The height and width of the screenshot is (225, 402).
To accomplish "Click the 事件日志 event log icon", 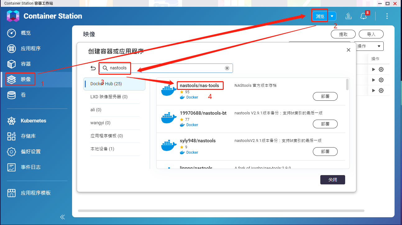I will tap(11, 167).
